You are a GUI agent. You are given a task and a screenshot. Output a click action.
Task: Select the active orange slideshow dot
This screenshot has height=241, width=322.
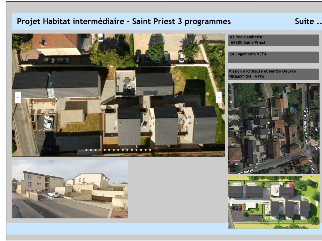(100, 150)
